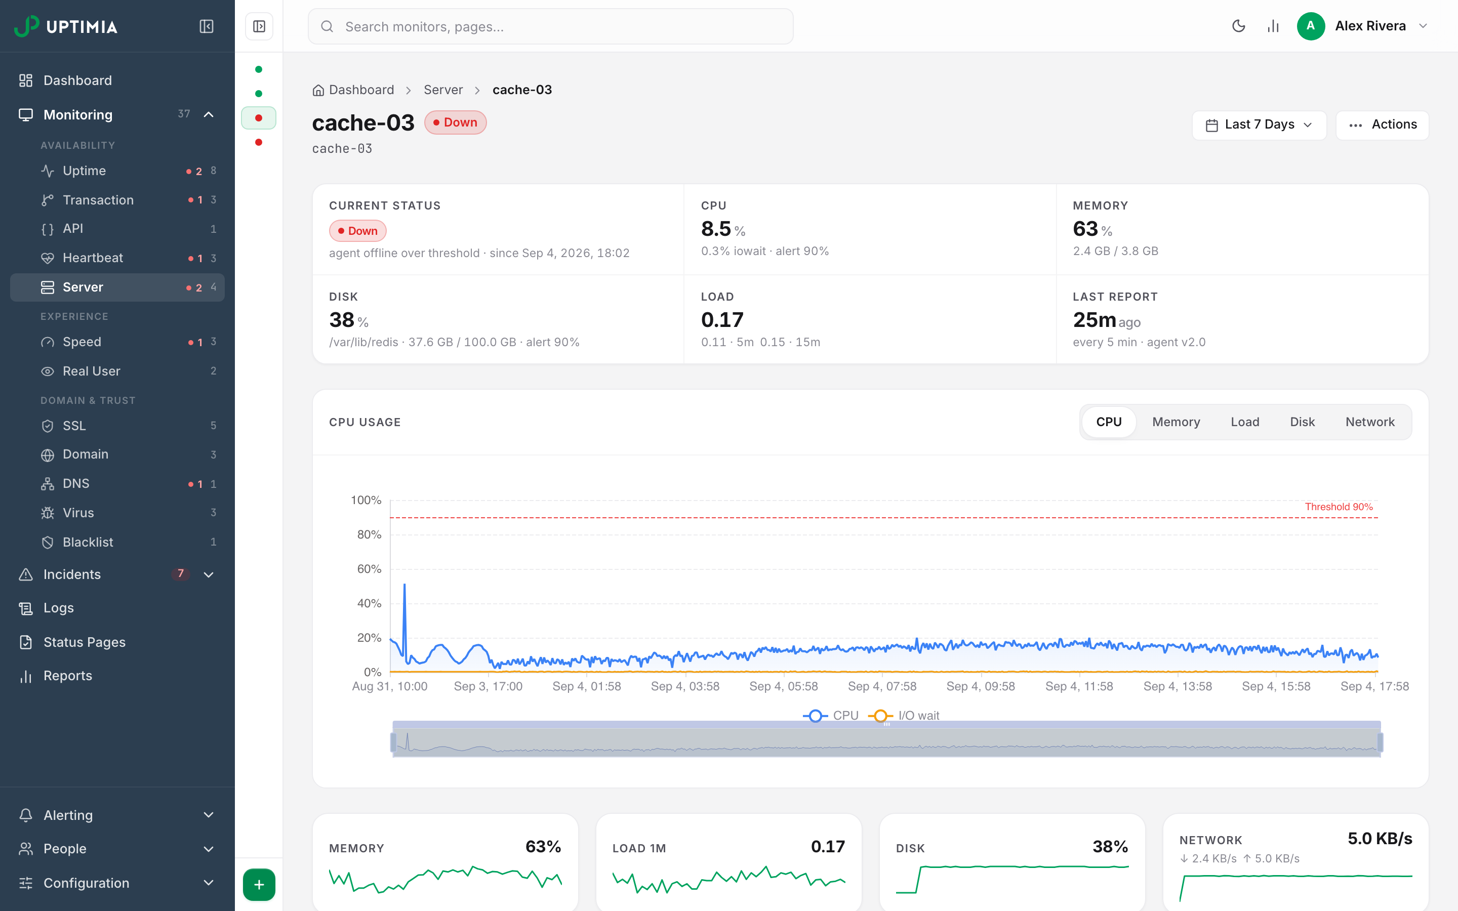
Task: Click the Alex Rivera avatar
Action: 1310,26
